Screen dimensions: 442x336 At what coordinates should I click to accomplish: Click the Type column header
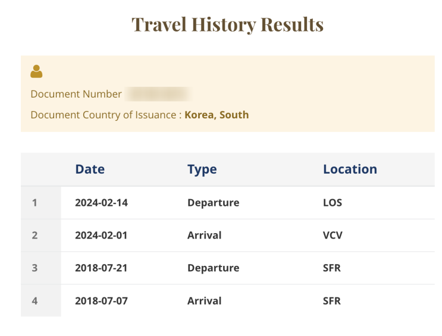(x=202, y=169)
